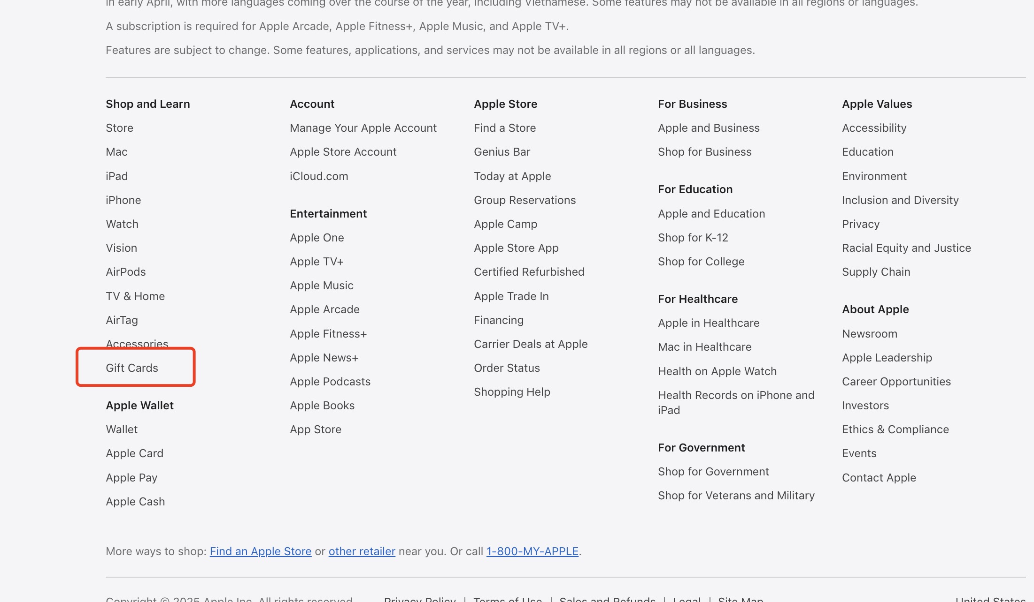
Task: Go to Shop for Government
Action: 713,471
